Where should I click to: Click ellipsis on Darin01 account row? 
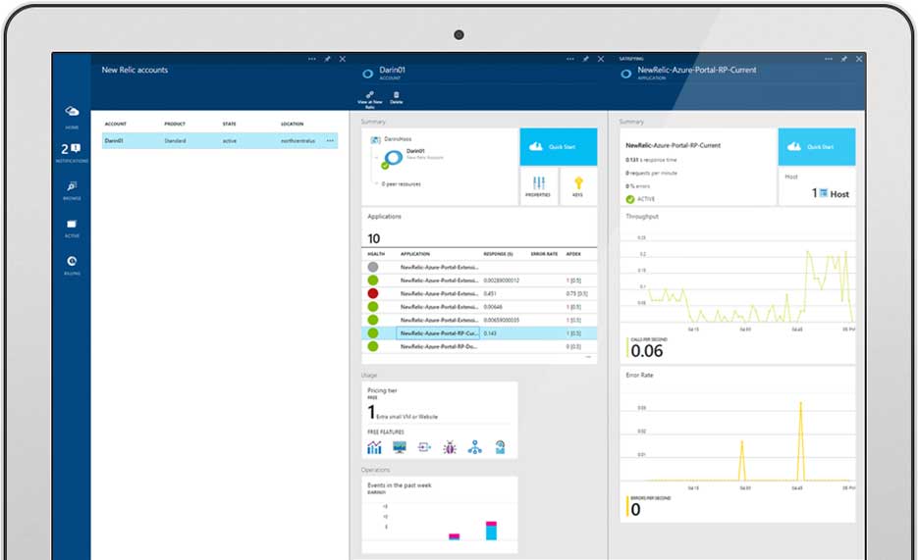click(x=330, y=141)
